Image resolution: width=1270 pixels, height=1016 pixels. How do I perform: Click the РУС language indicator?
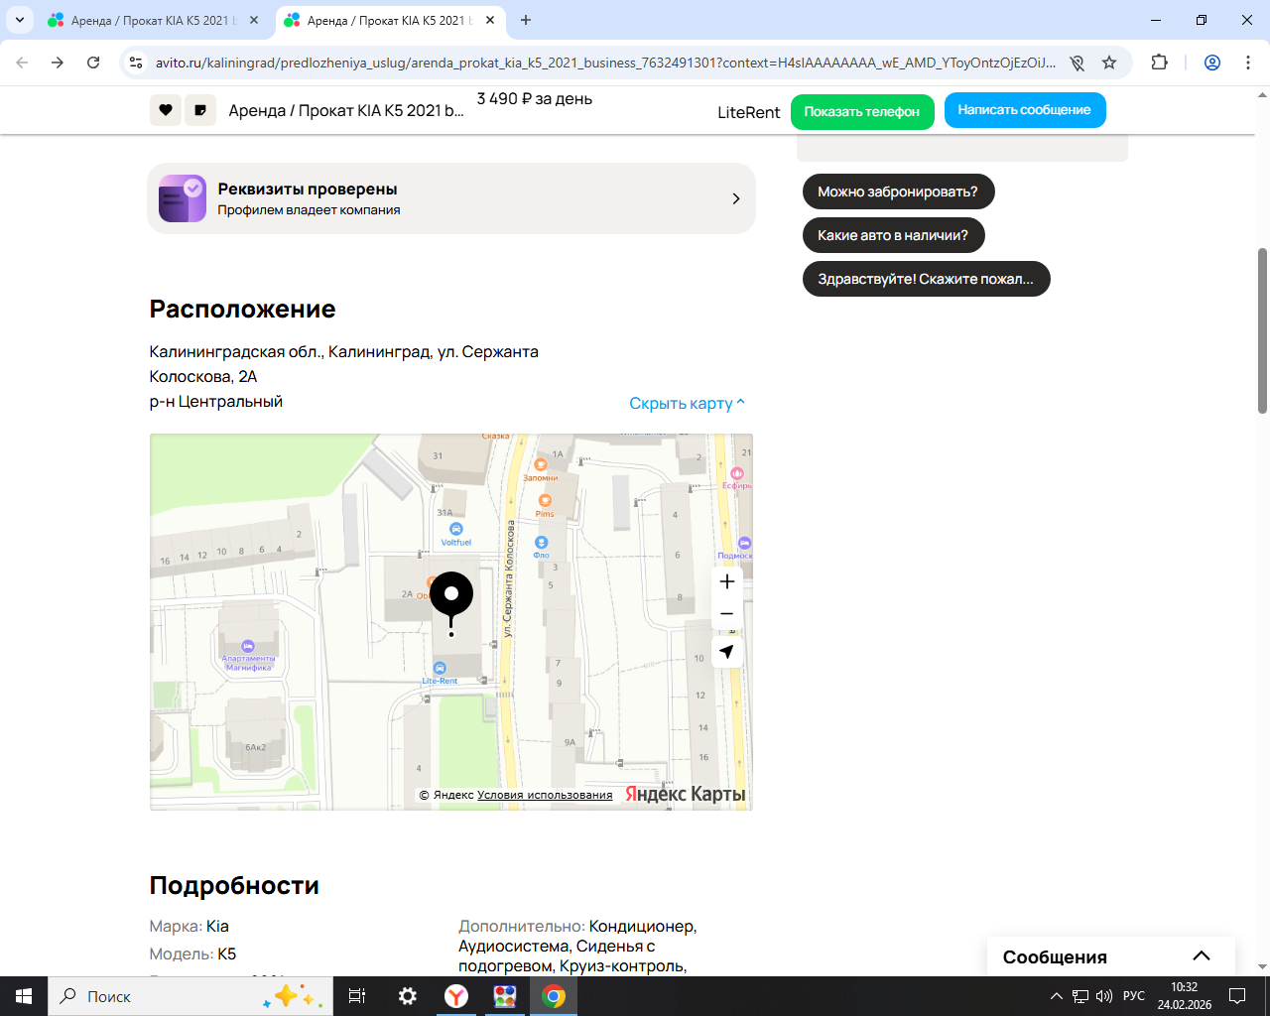point(1134,996)
